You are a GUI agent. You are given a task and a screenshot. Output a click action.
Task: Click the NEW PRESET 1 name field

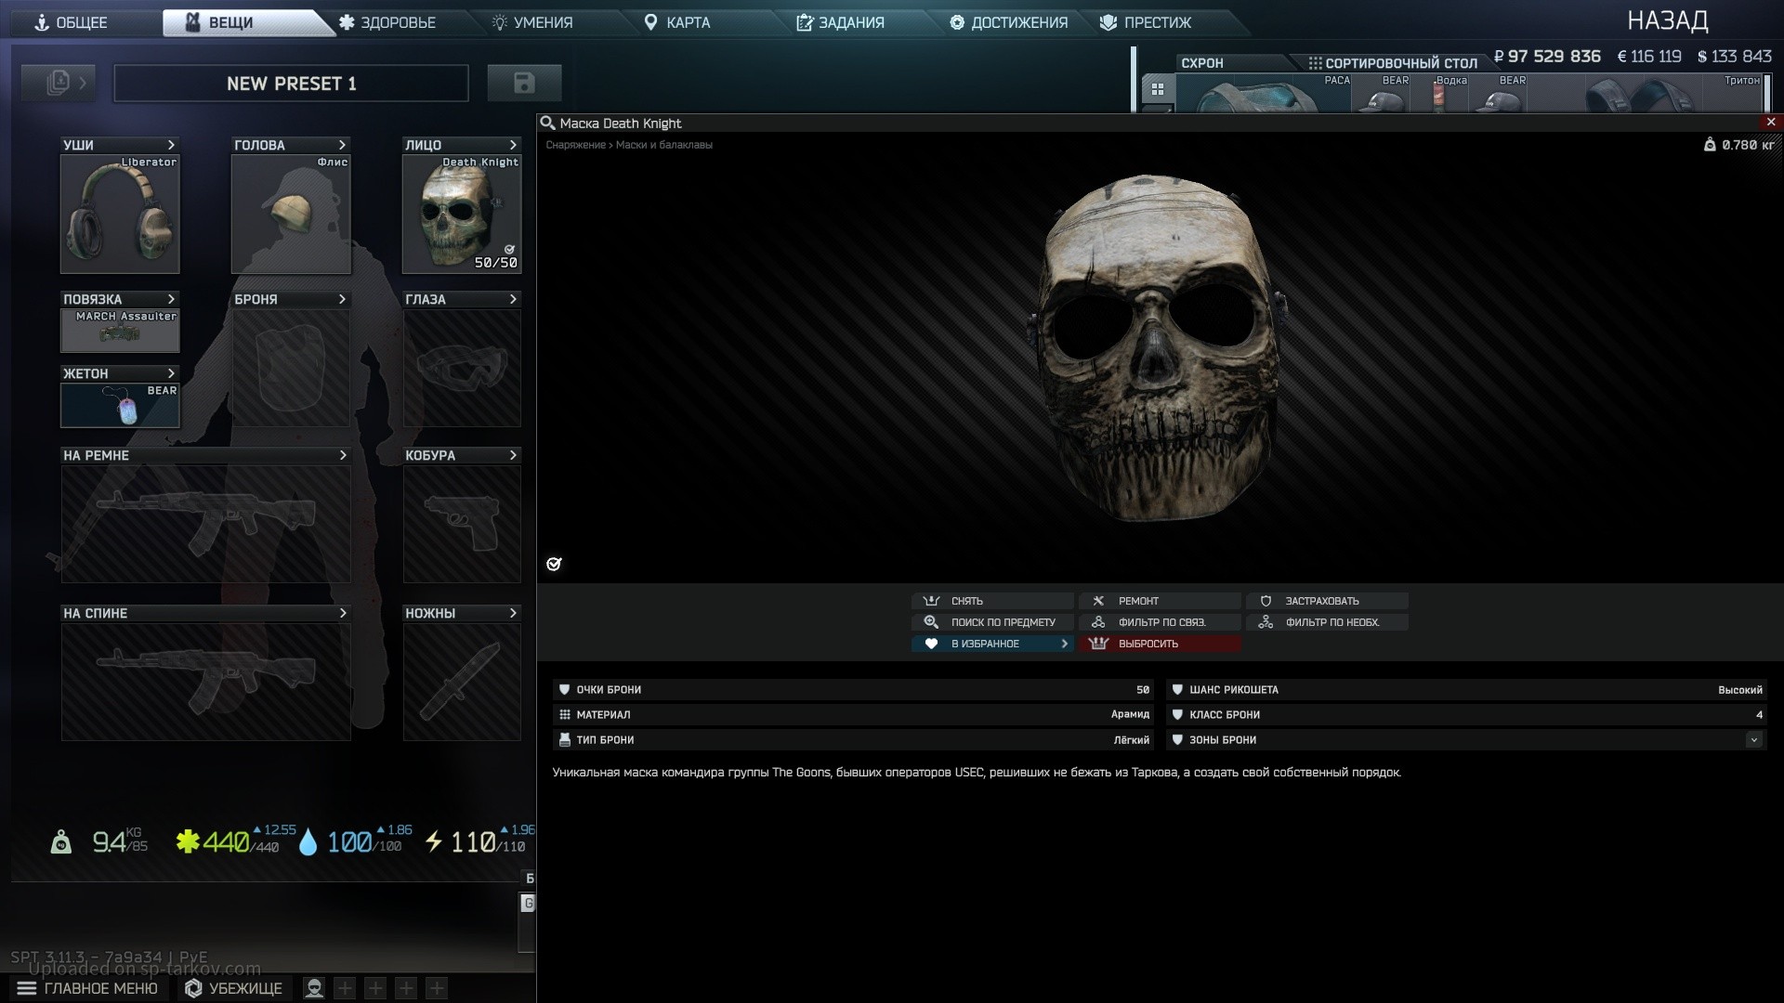pyautogui.click(x=291, y=84)
